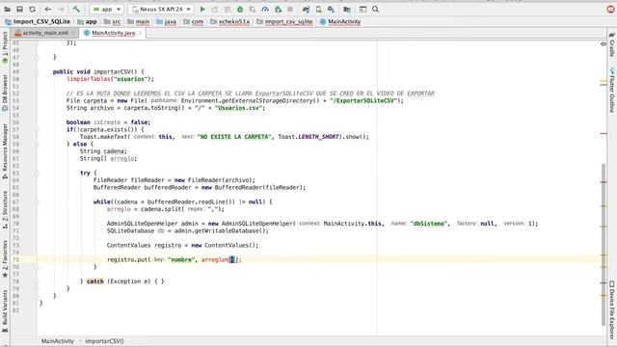The width and height of the screenshot is (617, 347).
Task: Place cursor on "Usuarios.csv" string
Action: 238,108
